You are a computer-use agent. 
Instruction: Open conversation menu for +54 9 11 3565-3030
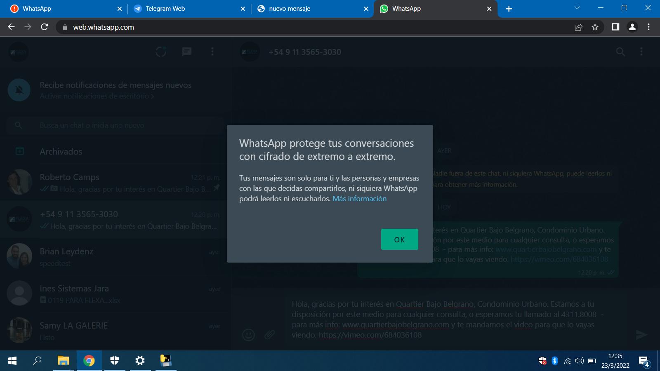tap(641, 52)
